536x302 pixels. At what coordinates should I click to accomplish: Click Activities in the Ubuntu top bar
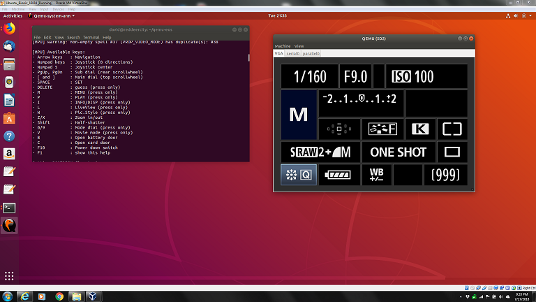point(13,16)
